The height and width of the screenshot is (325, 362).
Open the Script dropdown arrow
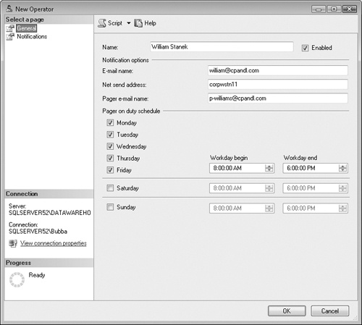[x=129, y=23]
